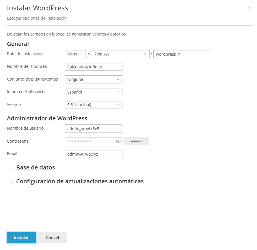The image size is (257, 250).
Task: Open the Conjunto de plugins/temas dropdown
Action: point(94,79)
